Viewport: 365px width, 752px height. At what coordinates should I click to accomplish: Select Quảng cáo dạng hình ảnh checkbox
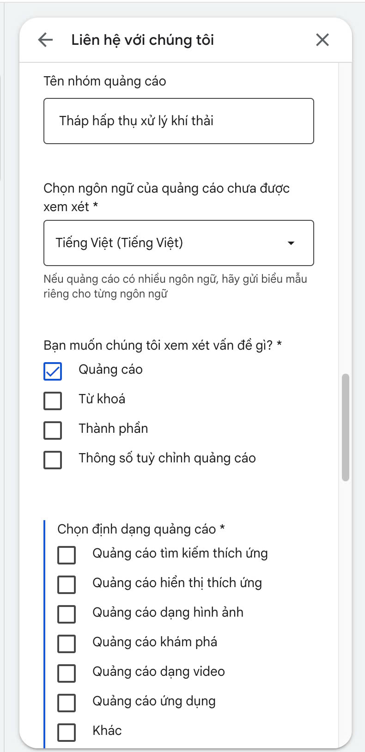(67, 614)
